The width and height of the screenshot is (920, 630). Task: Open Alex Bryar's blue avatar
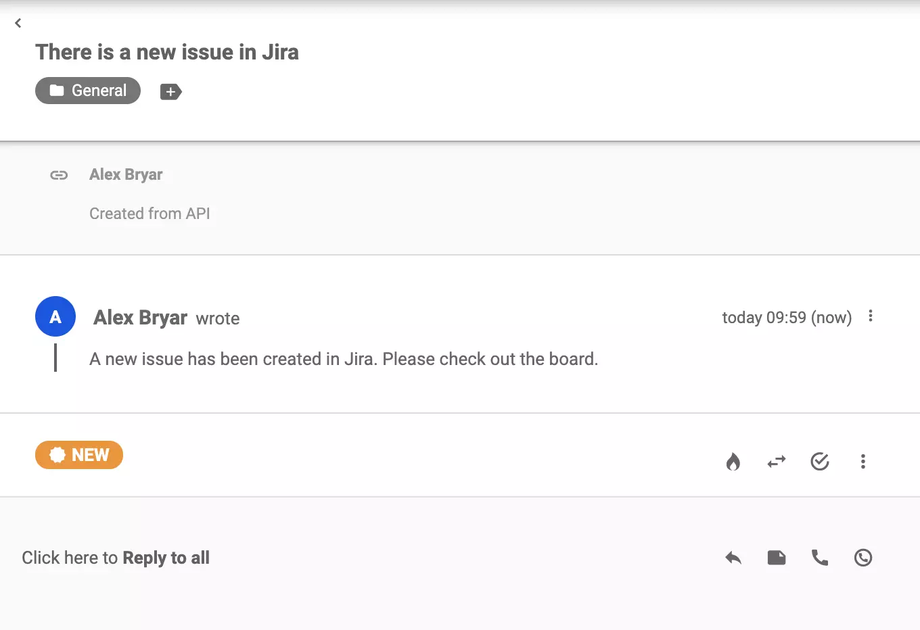55,316
